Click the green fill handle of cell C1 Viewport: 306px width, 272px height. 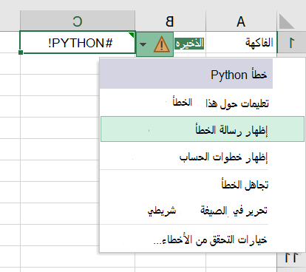coord(21,52)
